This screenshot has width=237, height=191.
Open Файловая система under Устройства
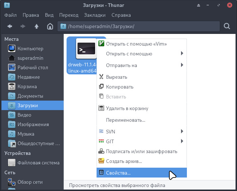(33, 163)
